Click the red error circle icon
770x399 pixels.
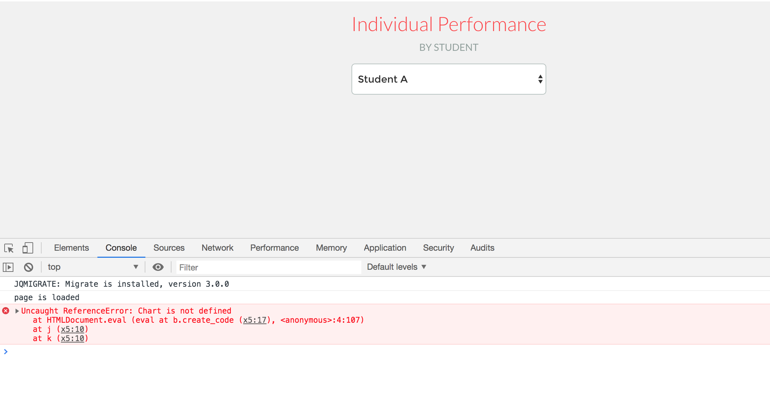(x=6, y=311)
